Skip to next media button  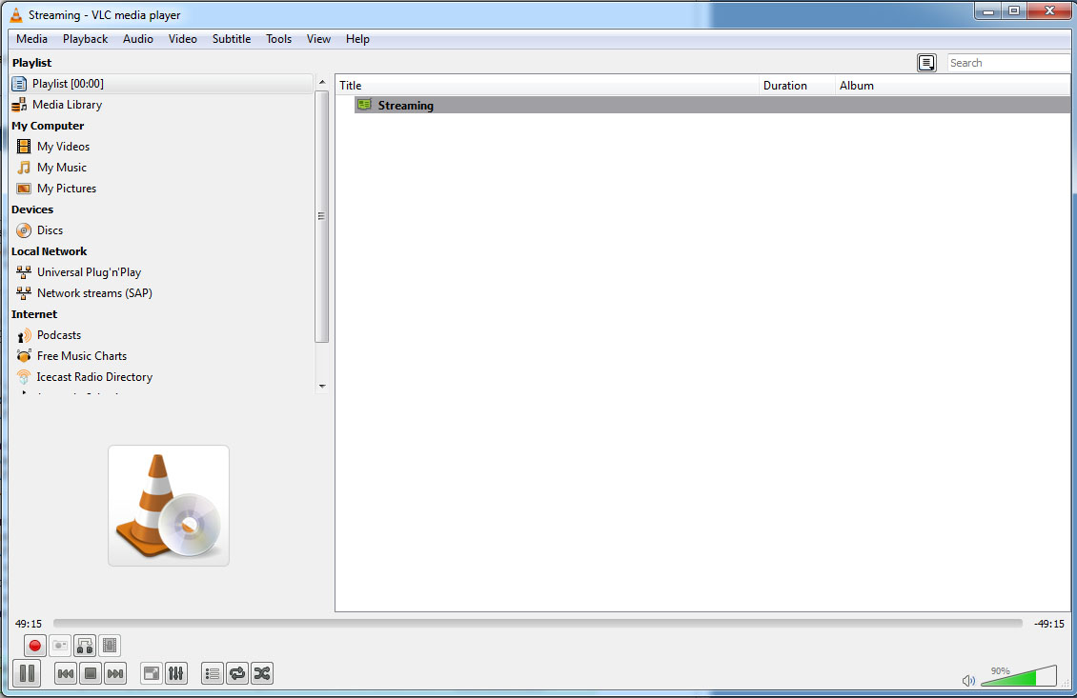(x=115, y=673)
